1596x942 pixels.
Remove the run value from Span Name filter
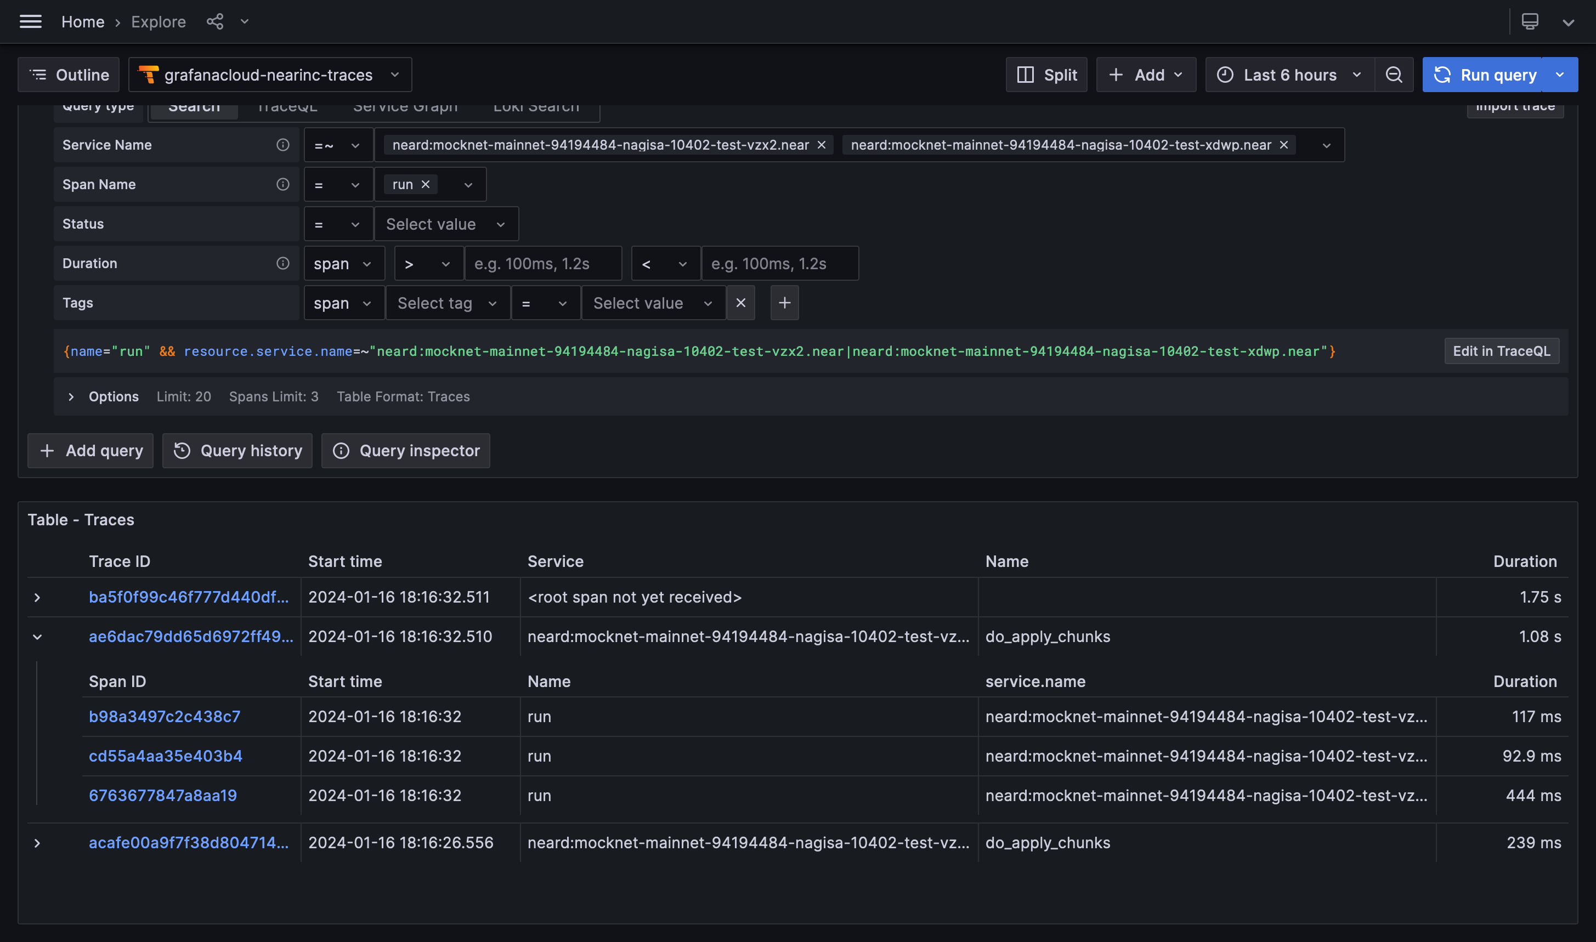(x=426, y=184)
